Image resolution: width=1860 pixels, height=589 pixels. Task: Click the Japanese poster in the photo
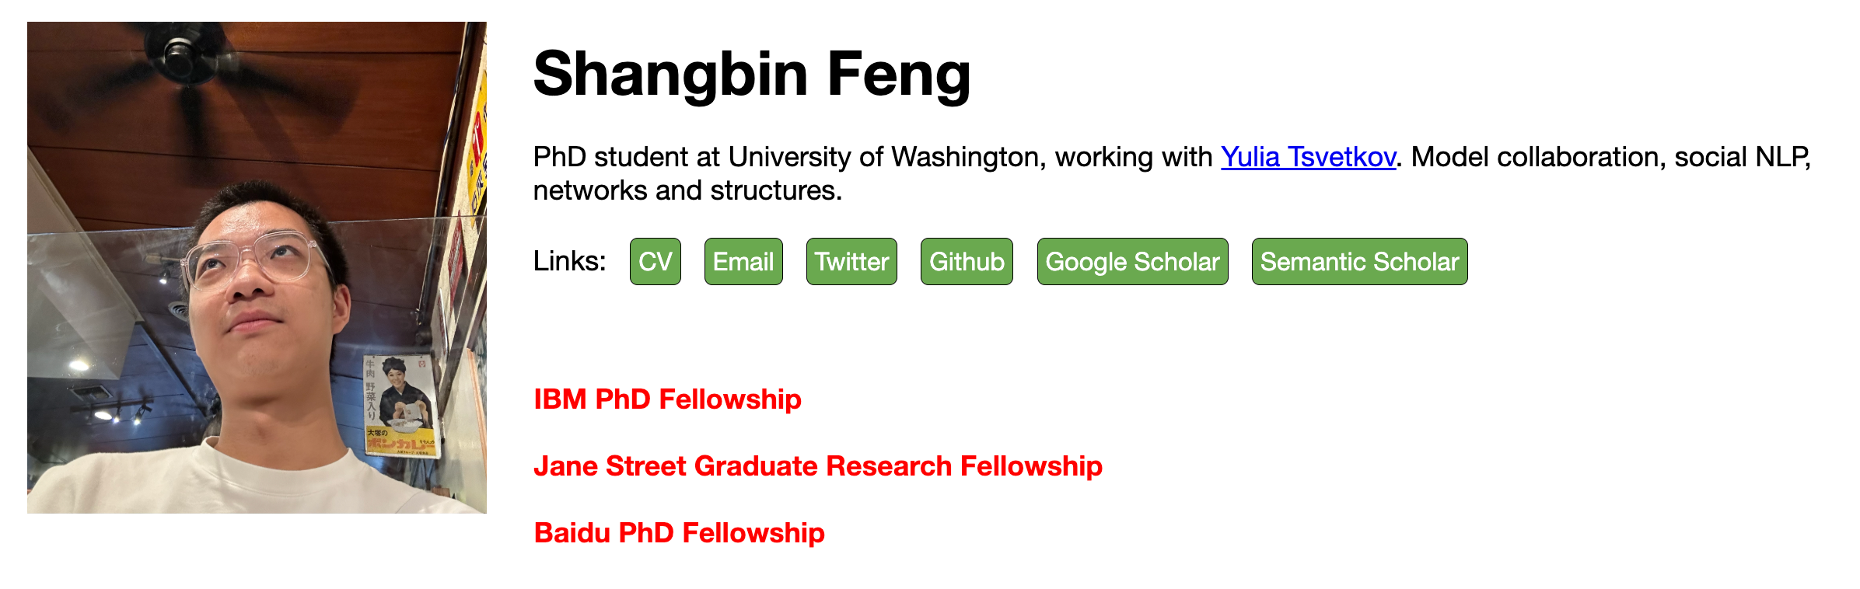pos(400,406)
